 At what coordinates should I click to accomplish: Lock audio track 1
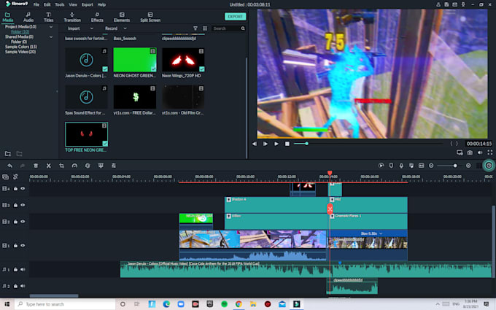[15, 269]
